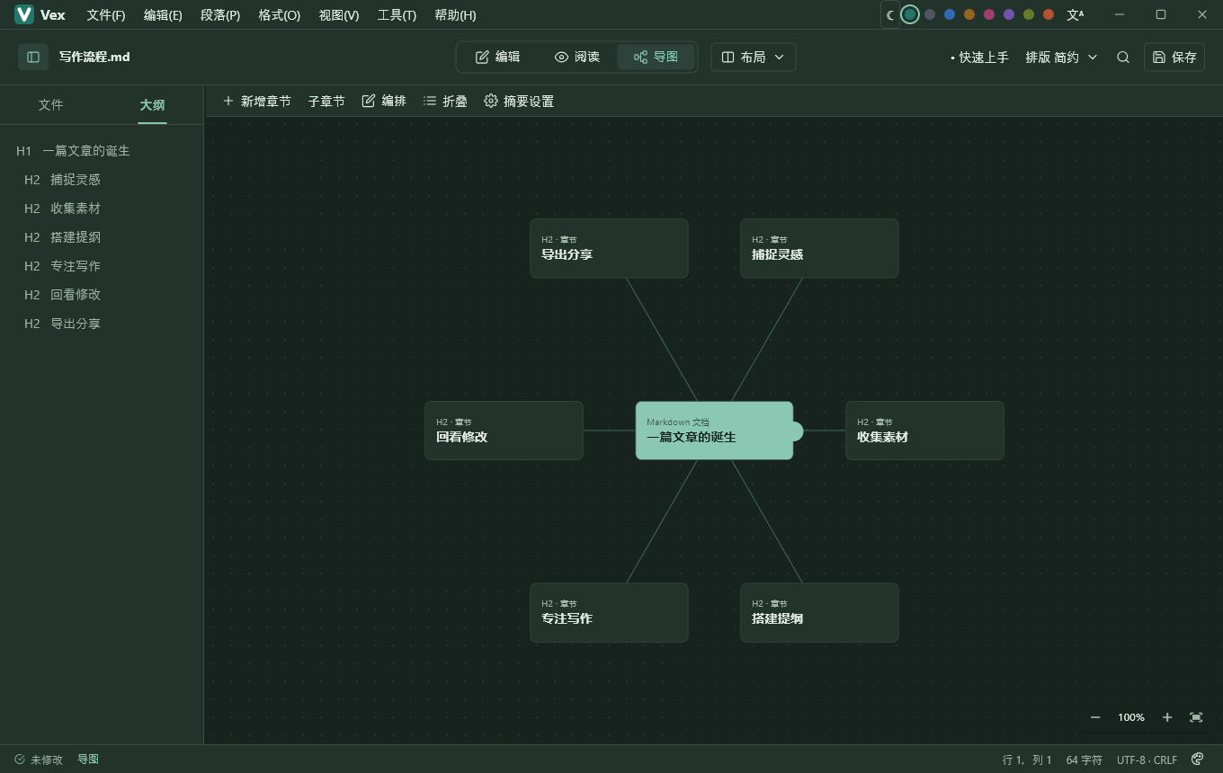Select the gray theme color swatch
Viewport: 1223px width, 773px height.
click(930, 14)
